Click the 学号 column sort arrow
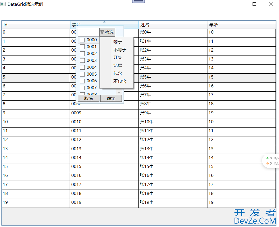This screenshot has height=227, width=279. (104, 22)
